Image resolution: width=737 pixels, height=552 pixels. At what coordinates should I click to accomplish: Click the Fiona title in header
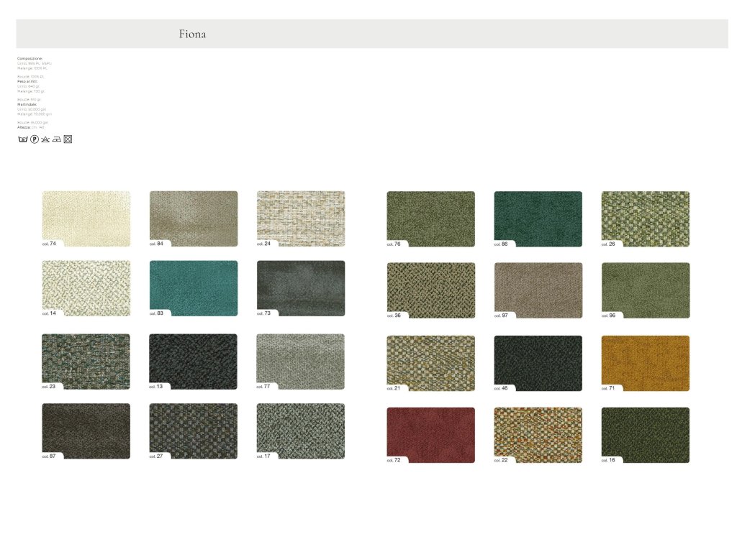point(193,34)
